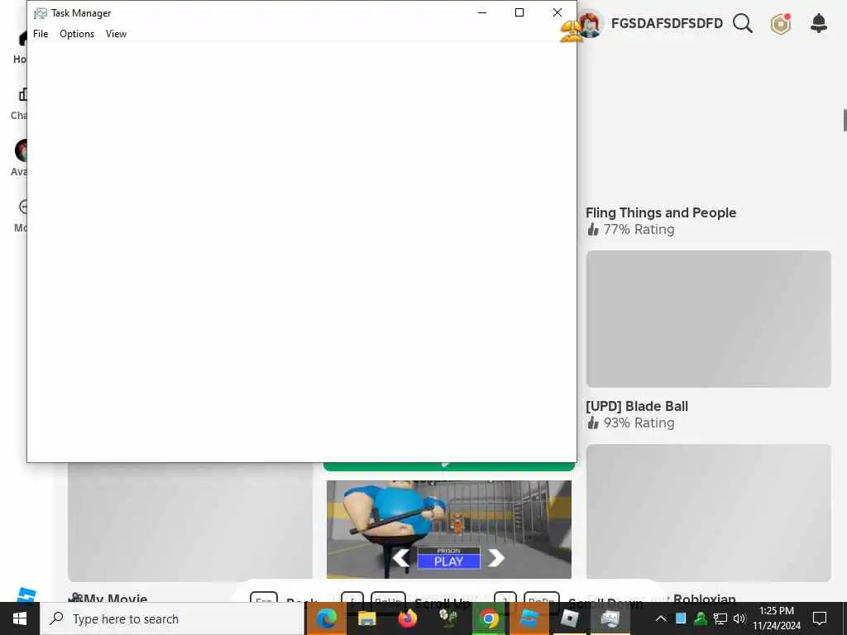Image resolution: width=847 pixels, height=635 pixels.
Task: Open the volume speaker tray icon
Action: tap(739, 618)
